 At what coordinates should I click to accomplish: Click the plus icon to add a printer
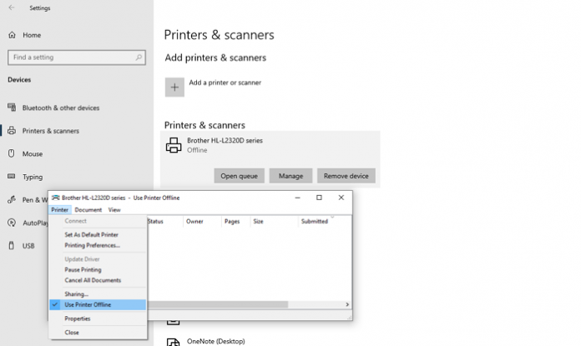[x=174, y=88]
